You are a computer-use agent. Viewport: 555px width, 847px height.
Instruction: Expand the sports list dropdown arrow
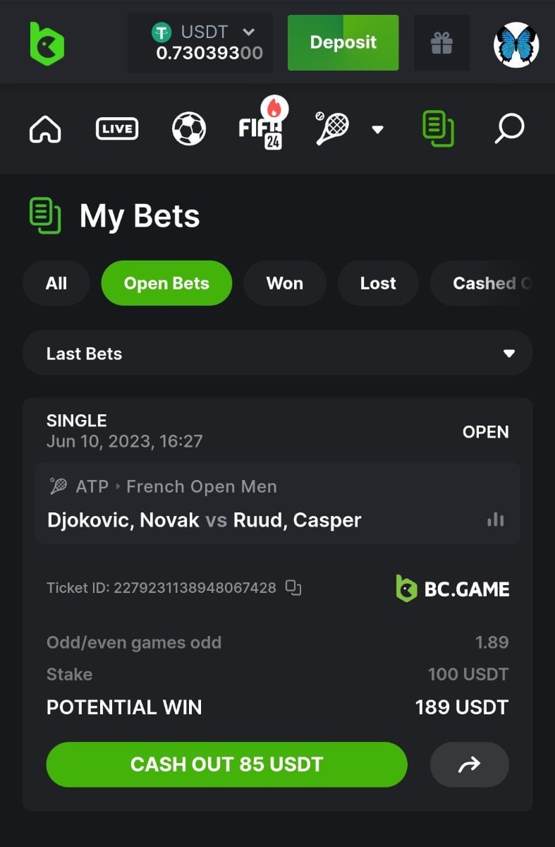click(378, 129)
